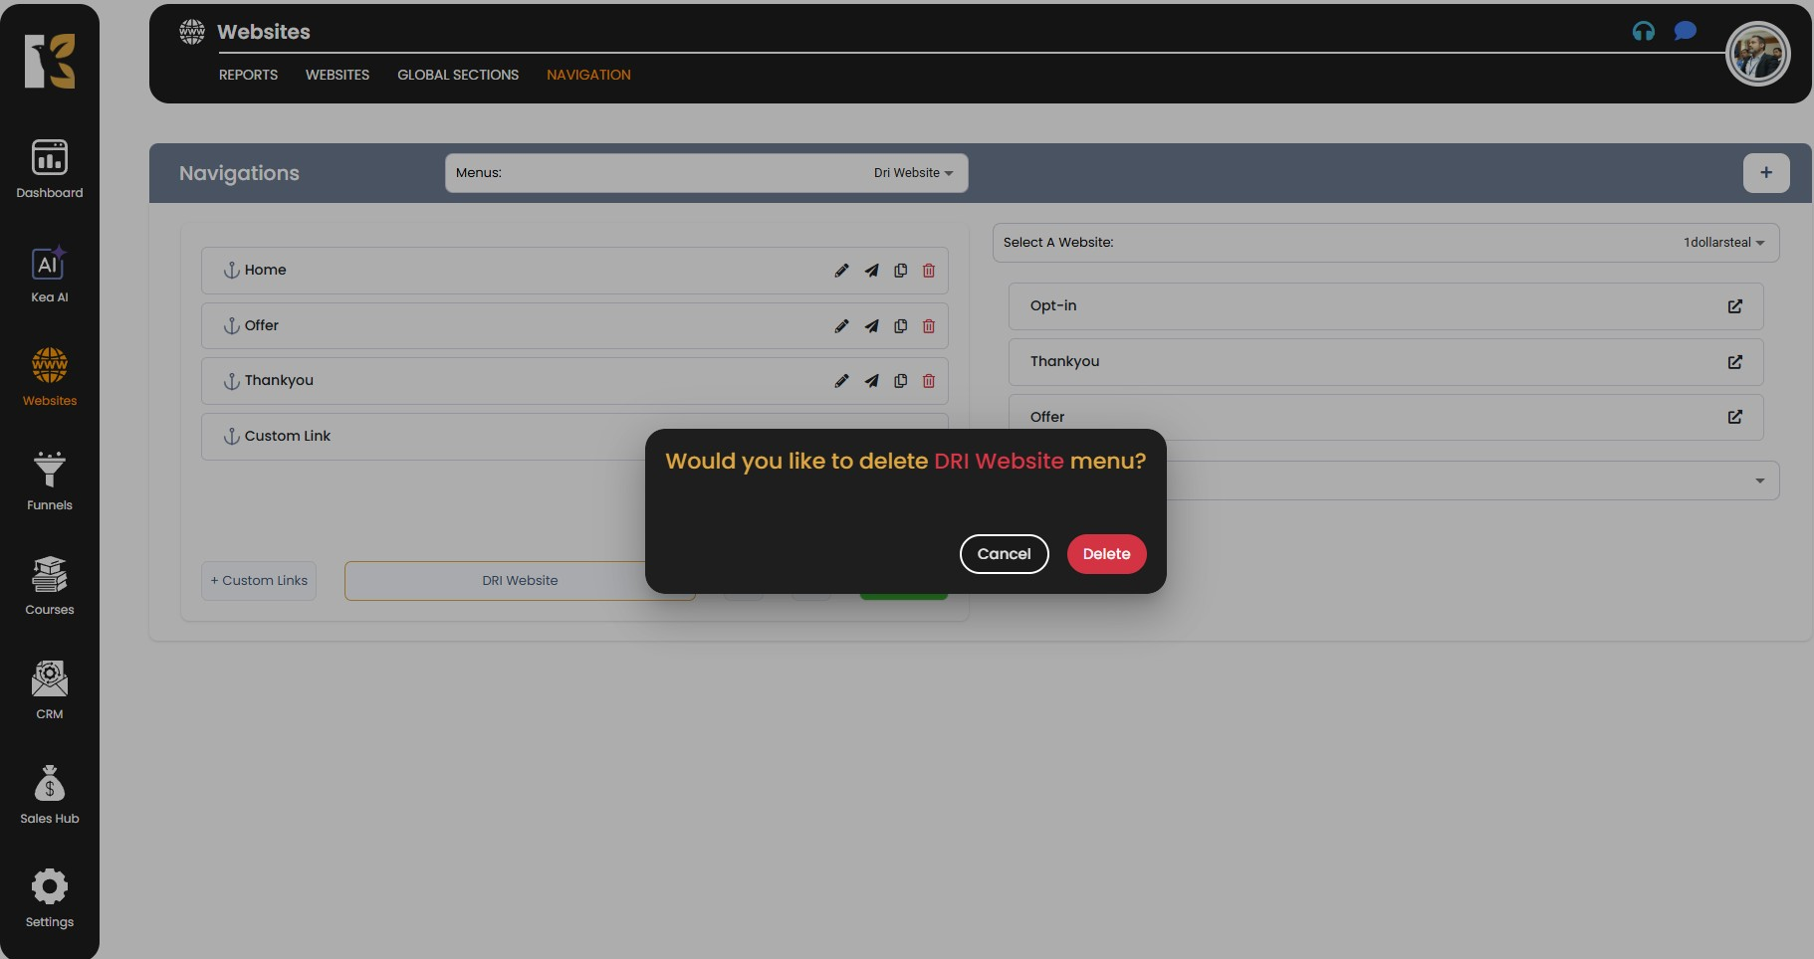Go to Funnels in the sidebar

point(50,481)
